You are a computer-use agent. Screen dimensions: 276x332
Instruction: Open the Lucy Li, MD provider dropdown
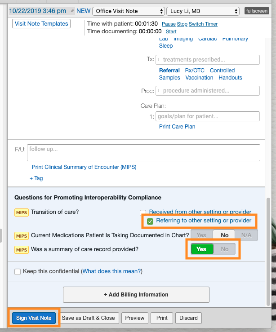click(x=203, y=11)
